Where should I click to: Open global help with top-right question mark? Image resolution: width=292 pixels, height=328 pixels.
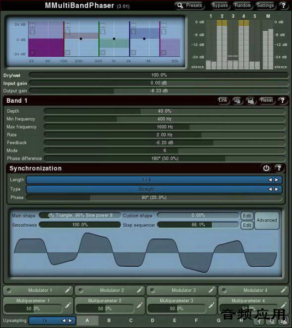tap(283, 5)
